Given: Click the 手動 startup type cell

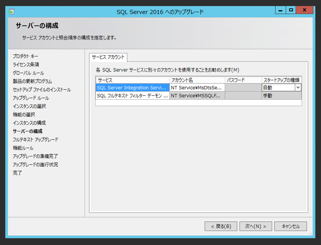Looking at the screenshot, I should [281, 95].
